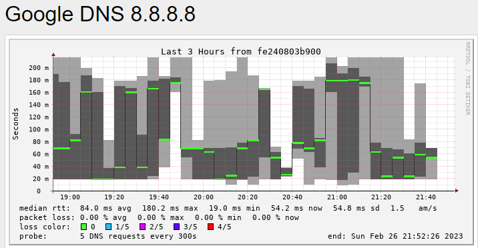Click the 160 m y-axis label

pos(39,93)
